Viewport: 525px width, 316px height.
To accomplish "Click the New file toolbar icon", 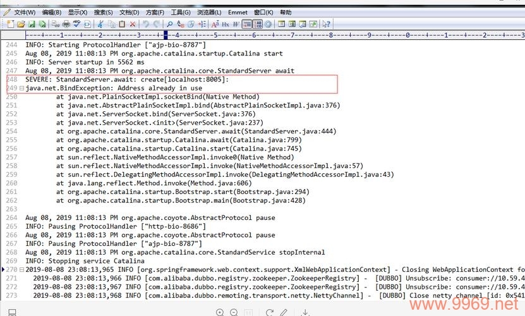I will coord(10,24).
